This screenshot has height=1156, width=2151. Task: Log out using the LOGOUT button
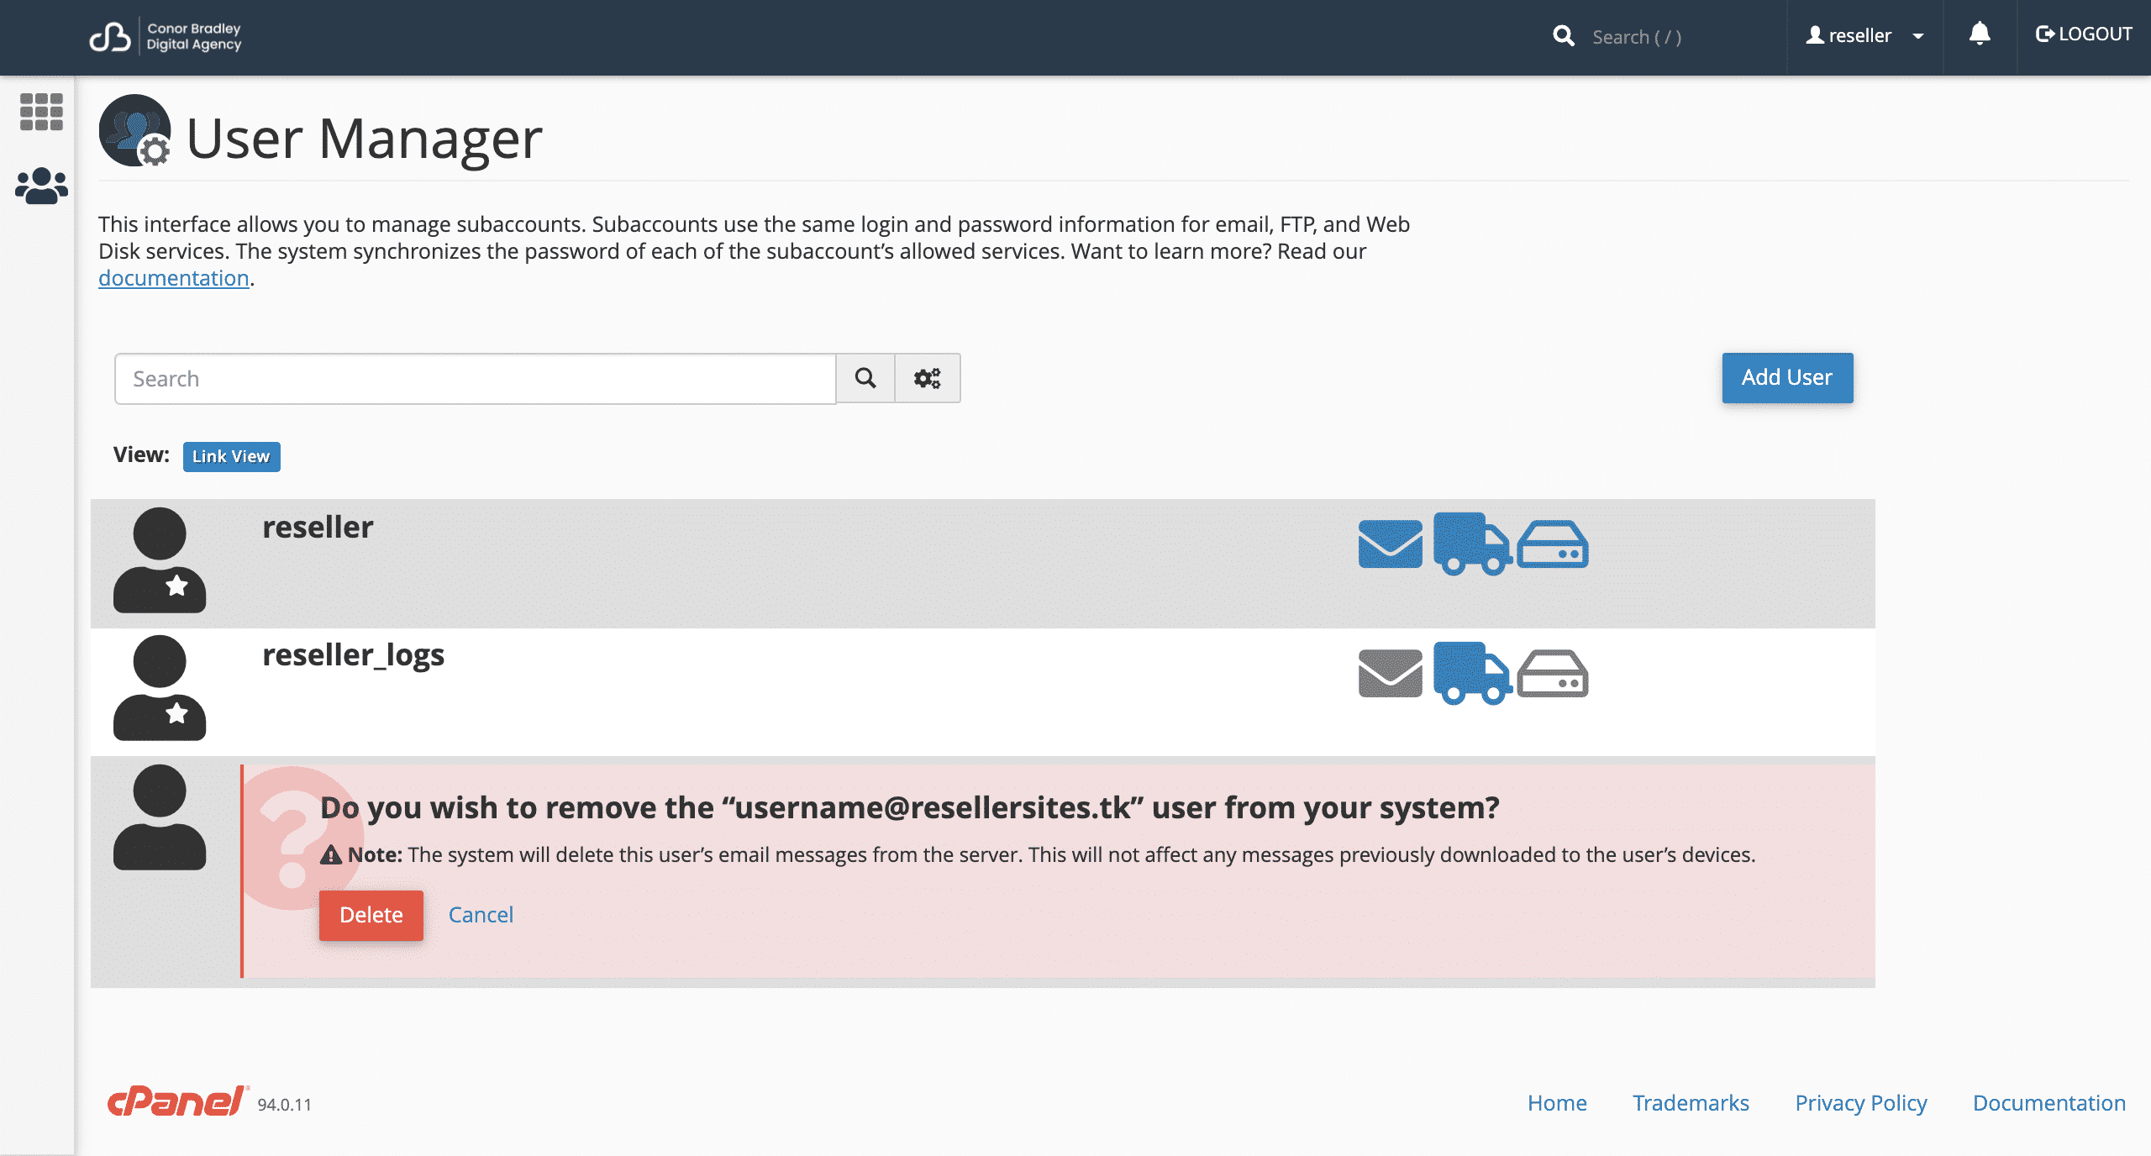click(x=2084, y=34)
